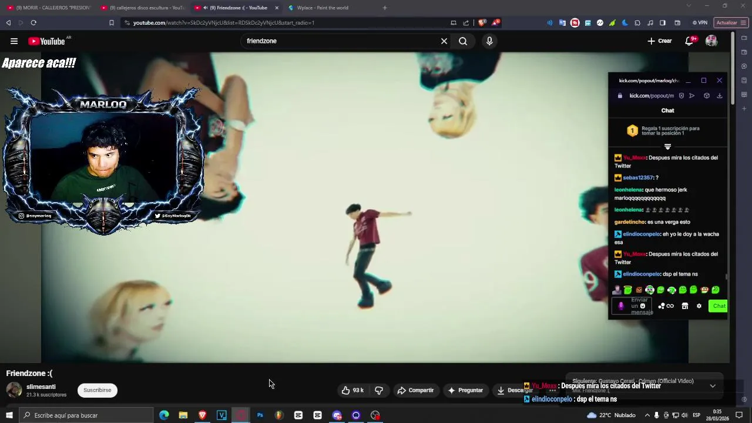Open username sebas12357 in Kick chat

[x=638, y=177]
